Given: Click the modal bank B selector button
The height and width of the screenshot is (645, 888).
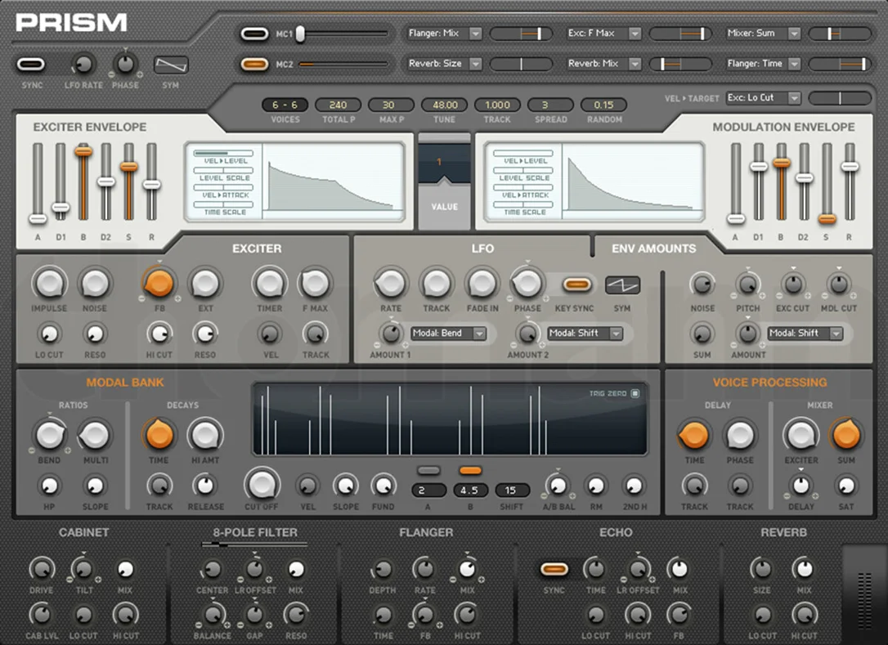Looking at the screenshot, I should pyautogui.click(x=471, y=471).
